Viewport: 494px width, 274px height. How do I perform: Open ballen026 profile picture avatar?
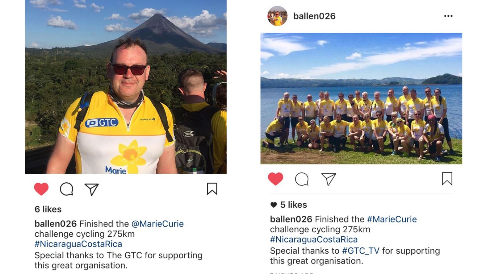click(277, 16)
